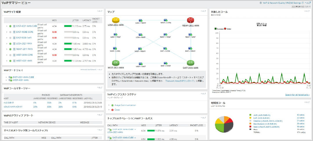This screenshot has height=141, width=313.
Task: Expand the EAST-9300-1stFl site row
Action: point(7,38)
